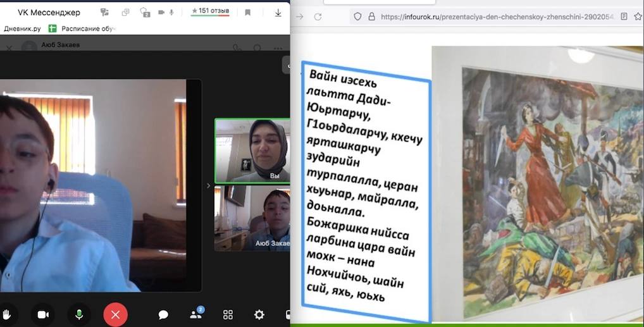This screenshot has height=327, width=644.
Task: Open the Расписание bookmark
Action: [82, 28]
